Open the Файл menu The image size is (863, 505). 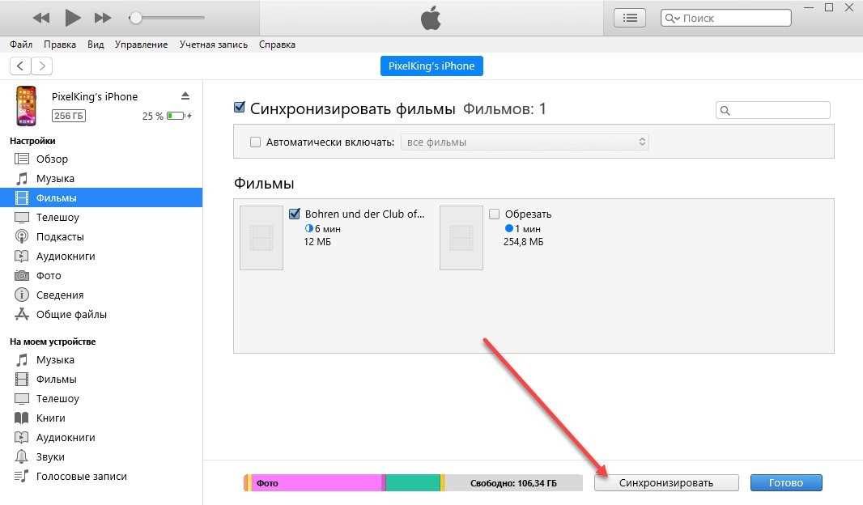point(21,45)
